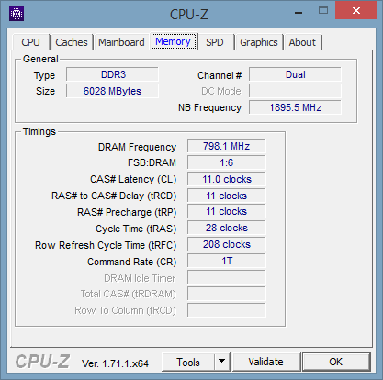Switch to the Caches tab
Viewport: 383px width, 380px height.
tap(72, 42)
